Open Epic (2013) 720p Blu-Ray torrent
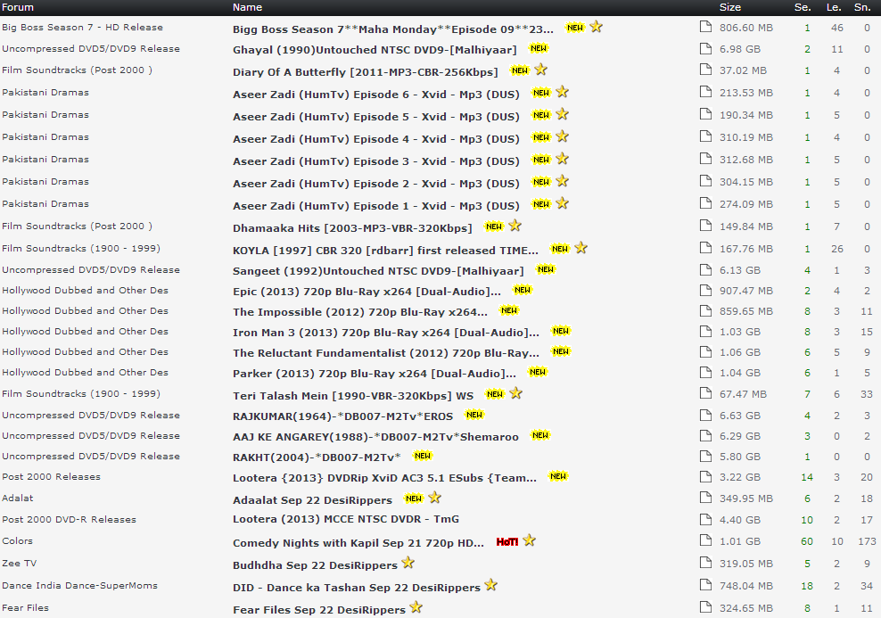This screenshot has height=618, width=881. pos(366,292)
